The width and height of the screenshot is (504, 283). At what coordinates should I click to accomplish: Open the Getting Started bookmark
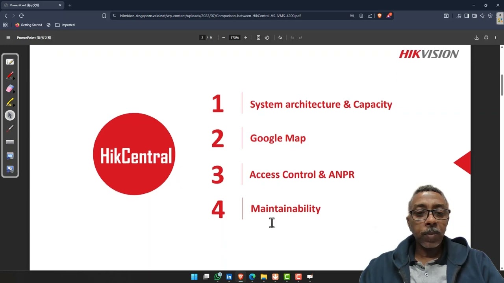[x=28, y=25]
